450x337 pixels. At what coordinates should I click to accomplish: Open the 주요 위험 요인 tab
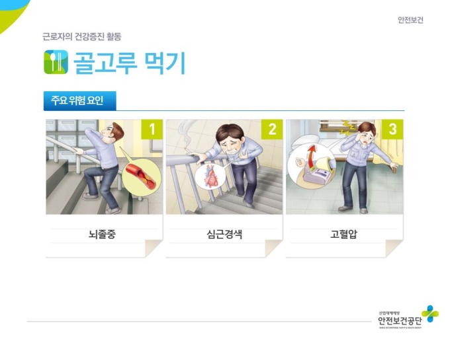[x=80, y=100]
